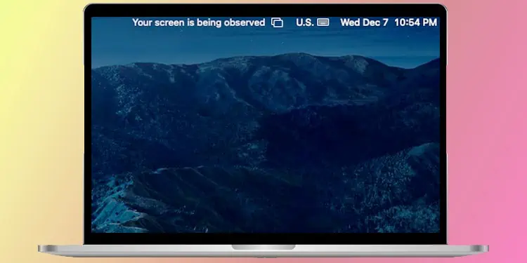Viewport: 527px width, 263px height.
Task: Open "Your screen is being observed" menu text
Action: click(x=199, y=22)
